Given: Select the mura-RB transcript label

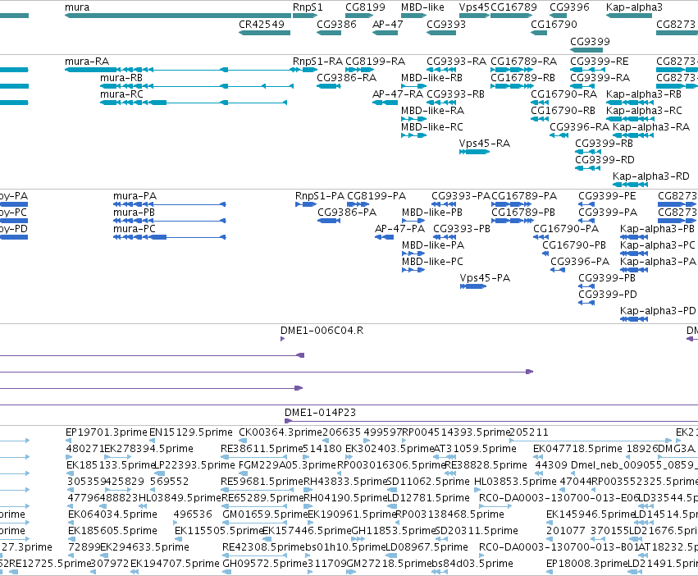Looking at the screenshot, I should [121, 77].
